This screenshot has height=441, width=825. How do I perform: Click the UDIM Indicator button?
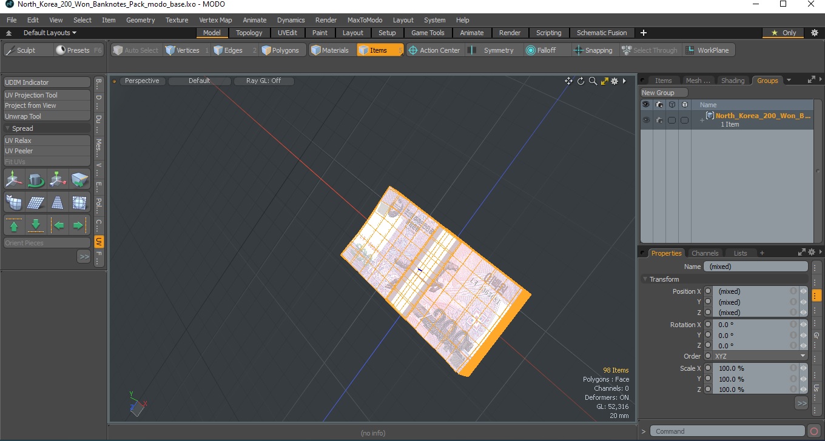pyautogui.click(x=47, y=82)
